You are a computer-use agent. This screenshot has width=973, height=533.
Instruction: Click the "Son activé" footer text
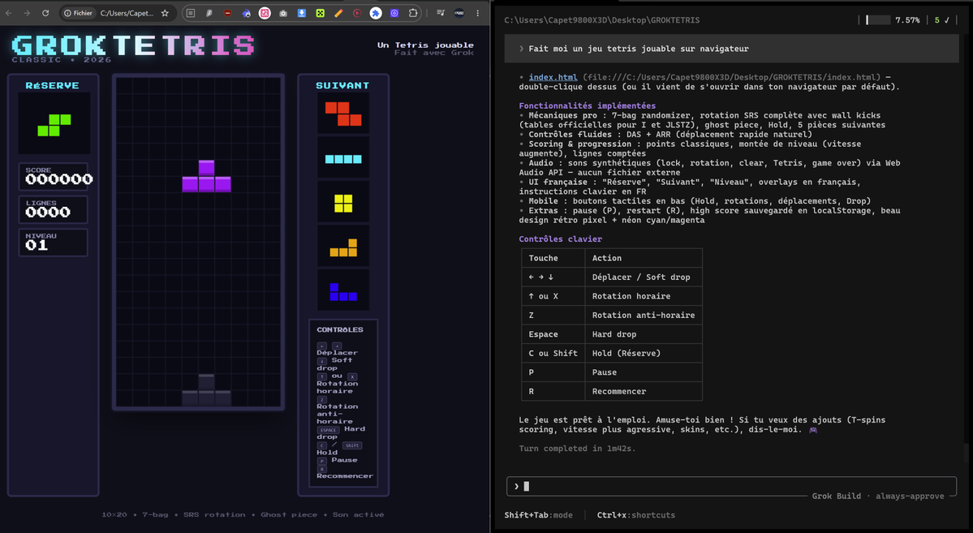[x=360, y=514]
